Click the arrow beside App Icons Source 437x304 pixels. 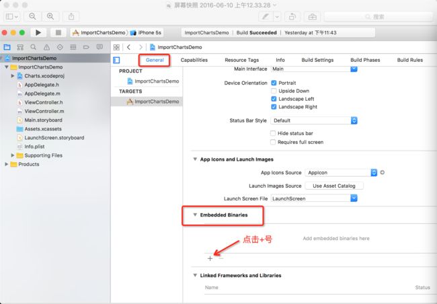pos(383,173)
